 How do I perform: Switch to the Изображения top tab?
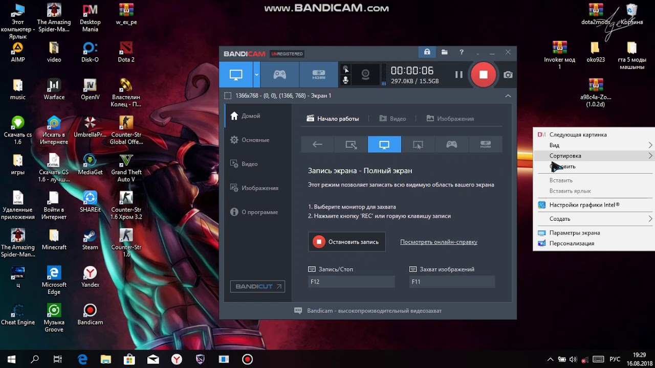450,119
